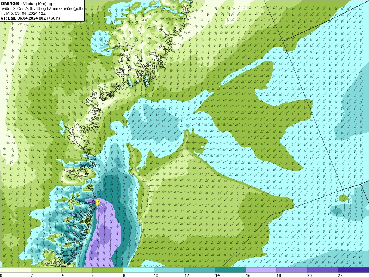Viewport: 369px width, 278px height.
Task: Click the legend value 6
Action: point(93,275)
